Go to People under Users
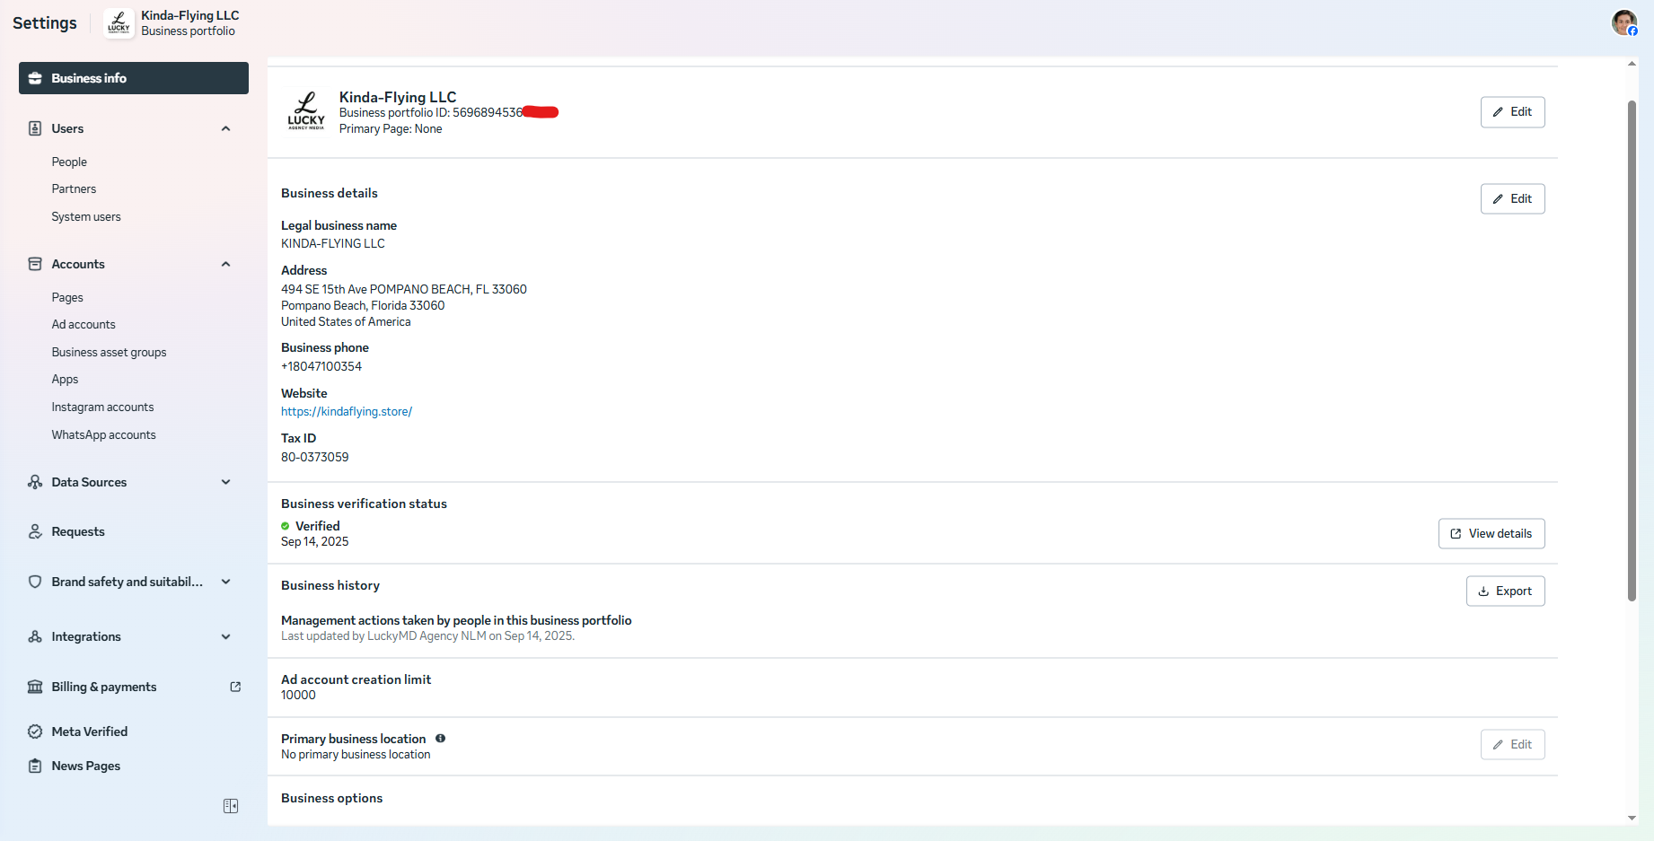Screen dimensions: 1654x841 (x=69, y=162)
